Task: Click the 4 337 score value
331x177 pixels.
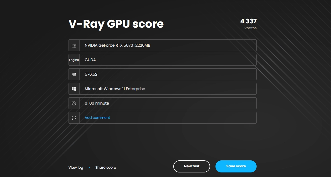Action: [x=249, y=21]
